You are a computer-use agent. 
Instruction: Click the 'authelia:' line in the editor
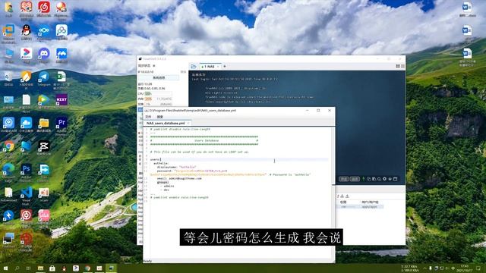[161, 163]
